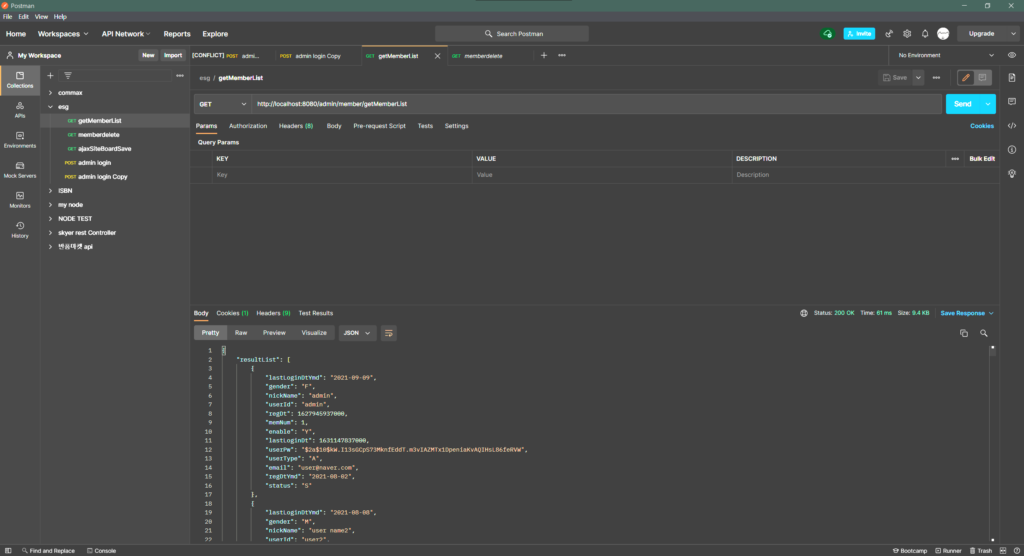
Task: Open the Monitors sidebar panel
Action: (20, 200)
